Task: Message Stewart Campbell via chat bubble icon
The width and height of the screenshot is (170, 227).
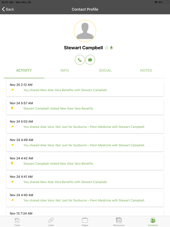Action: pos(90,60)
